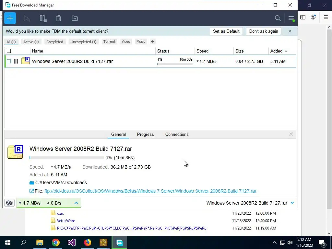Switch to the Progress details tab
Screen dimensions: 332x249
(x=146, y=135)
